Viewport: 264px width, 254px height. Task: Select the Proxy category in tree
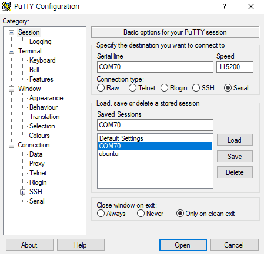(x=37, y=164)
